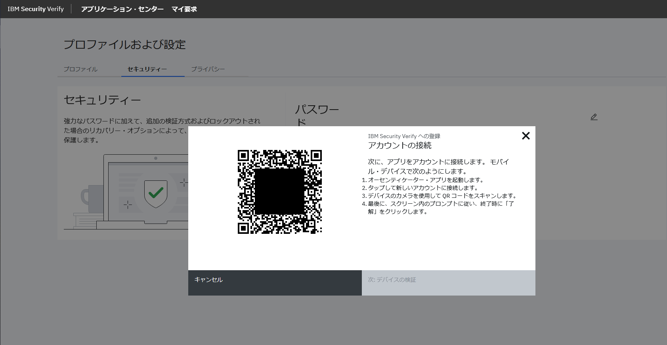Click the QR code image
Screen dimensions: 667x345
click(279, 191)
